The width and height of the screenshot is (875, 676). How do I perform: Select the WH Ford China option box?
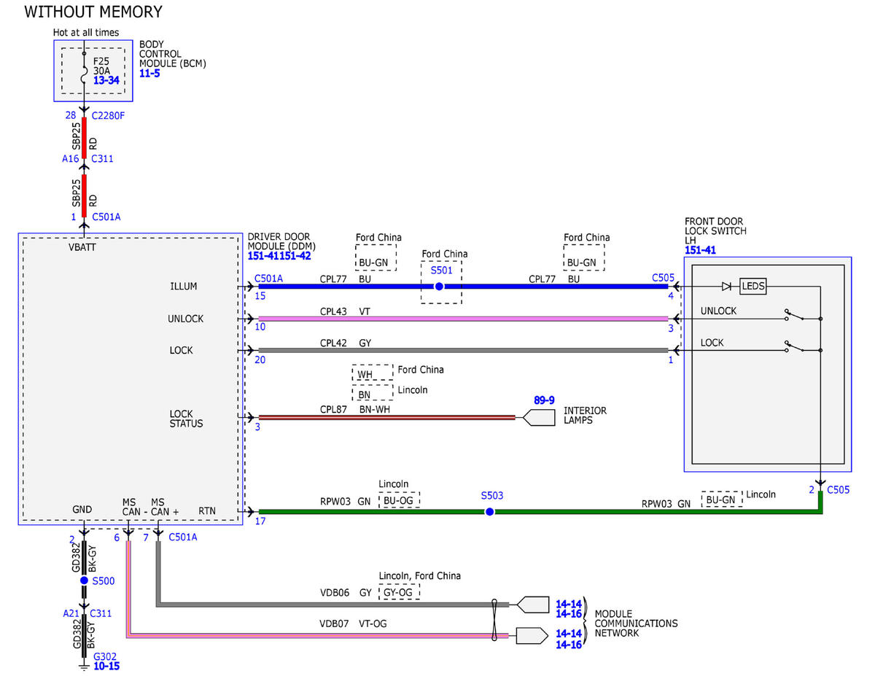tap(372, 373)
